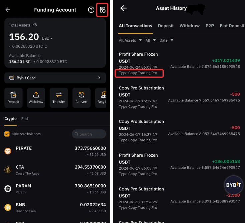Tap the Withdraw button
Screen dimensions: 245x223
[36, 98]
